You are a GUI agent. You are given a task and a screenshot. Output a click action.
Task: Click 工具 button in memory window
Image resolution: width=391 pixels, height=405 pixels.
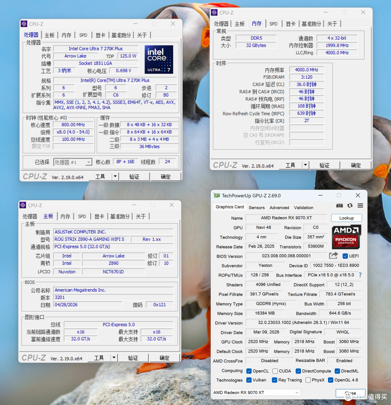[290, 165]
